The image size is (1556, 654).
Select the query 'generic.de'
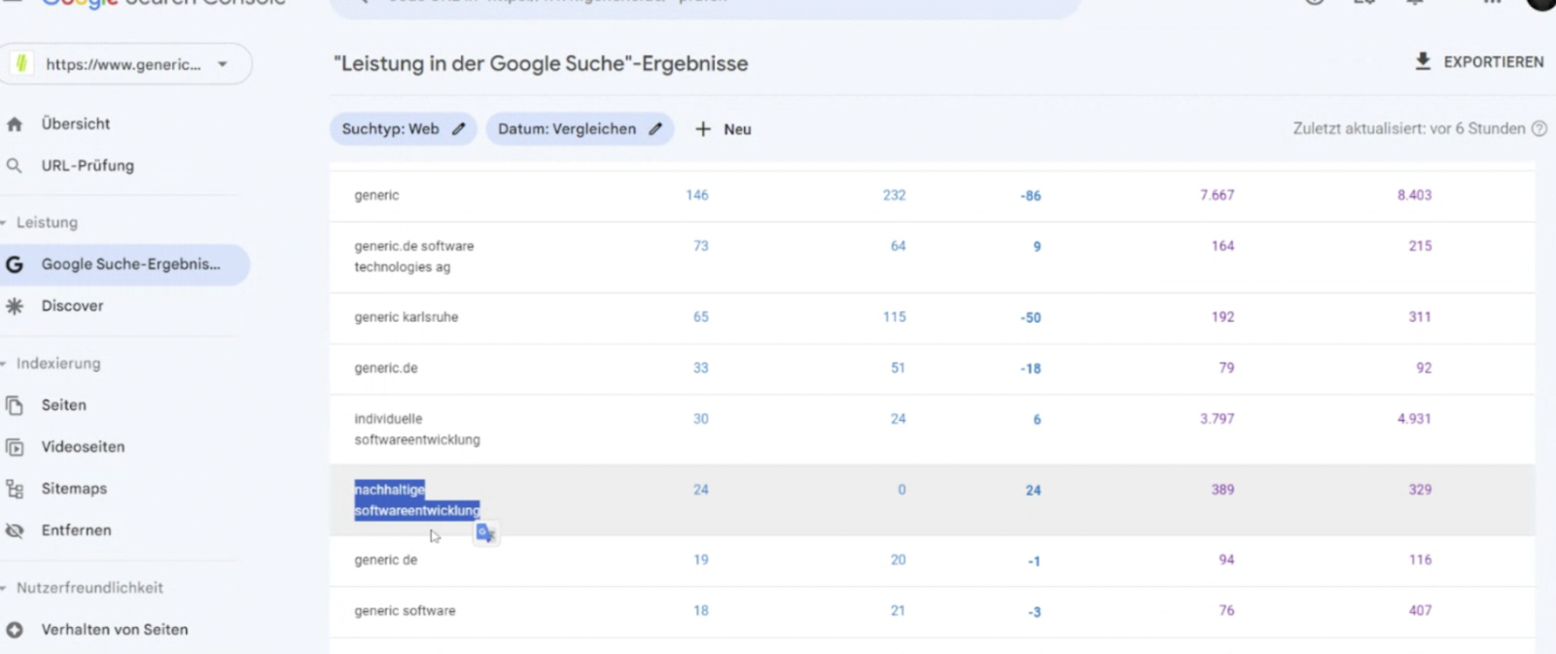point(386,368)
